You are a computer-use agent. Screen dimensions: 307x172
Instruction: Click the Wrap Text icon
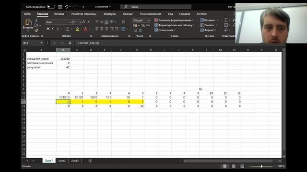click(124, 22)
